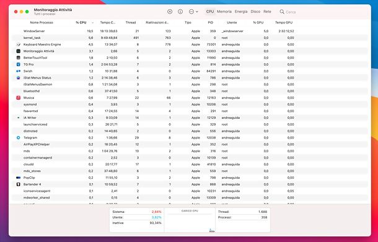Select the WindowServer process row
The height and width of the screenshot is (242, 378).
coord(190,31)
